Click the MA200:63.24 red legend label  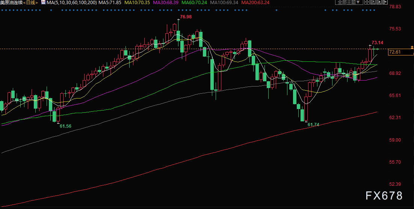point(255,2)
